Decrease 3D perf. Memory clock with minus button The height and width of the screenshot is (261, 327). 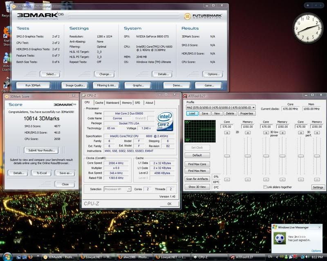point(317,179)
